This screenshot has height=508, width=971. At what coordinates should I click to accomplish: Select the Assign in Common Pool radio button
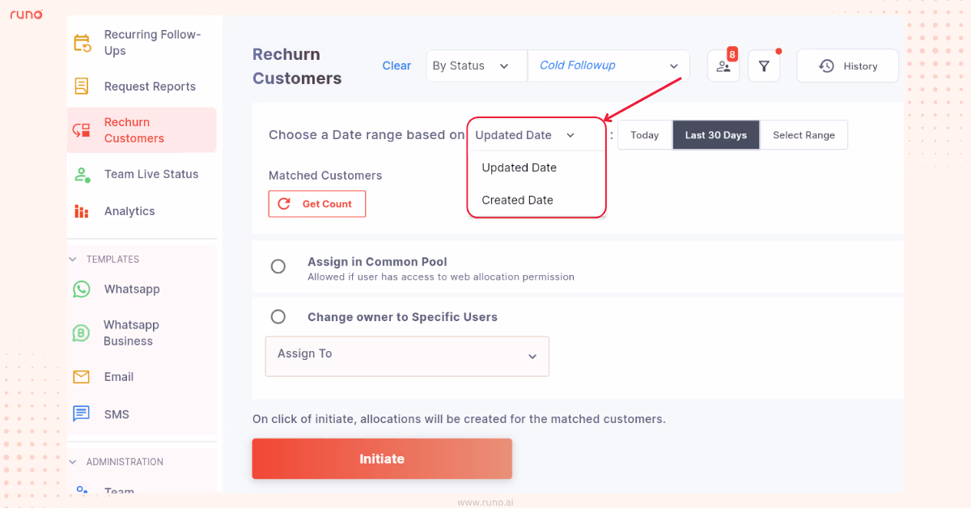[x=278, y=265]
